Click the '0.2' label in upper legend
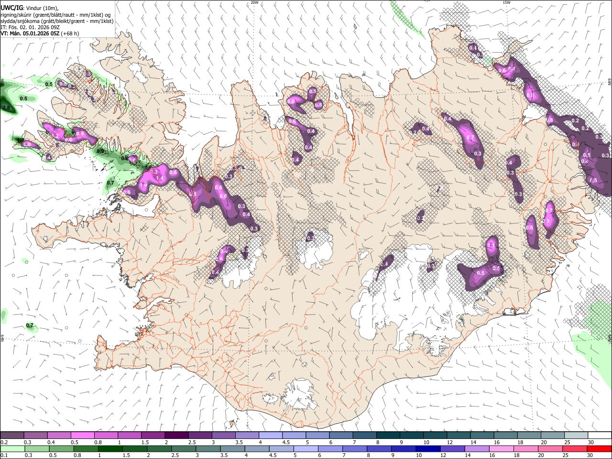 4,442
